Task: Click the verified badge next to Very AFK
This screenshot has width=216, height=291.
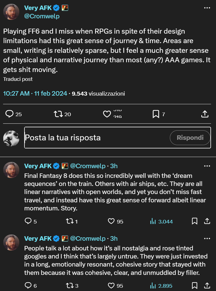Action: click(56, 8)
